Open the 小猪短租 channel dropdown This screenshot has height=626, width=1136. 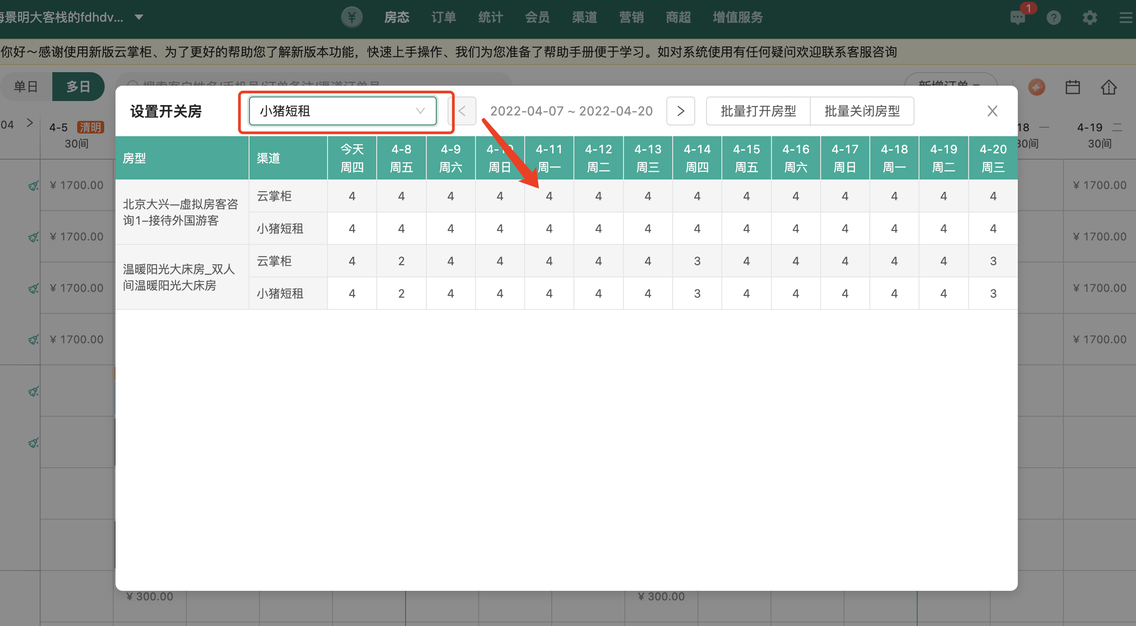click(x=342, y=111)
